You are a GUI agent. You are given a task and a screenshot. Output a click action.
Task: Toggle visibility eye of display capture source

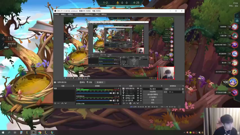[138, 100]
